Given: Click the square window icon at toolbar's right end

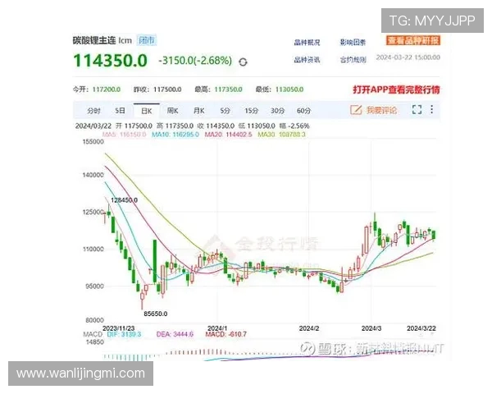Looking at the screenshot, I should click(x=434, y=110).
